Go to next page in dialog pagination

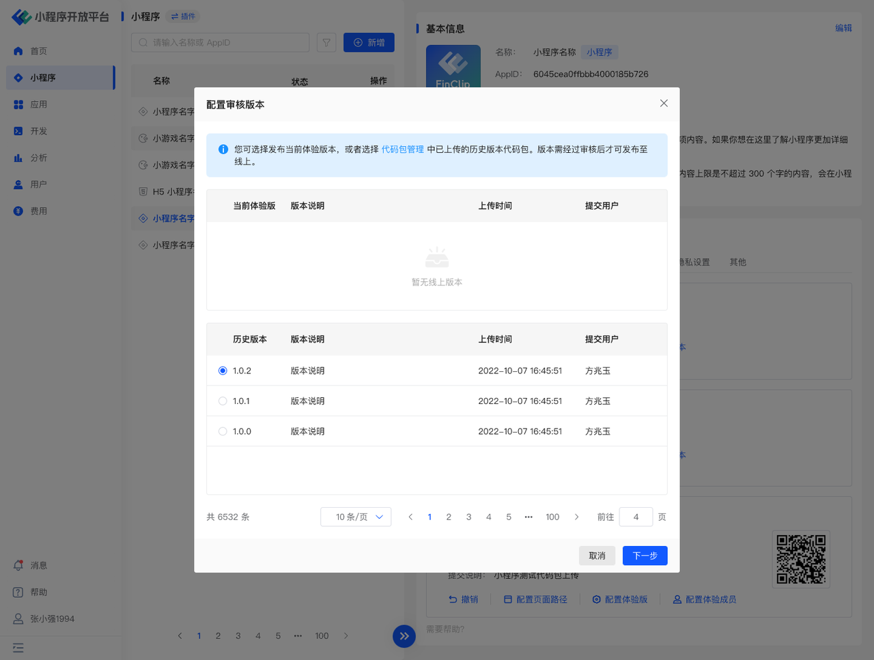click(576, 517)
